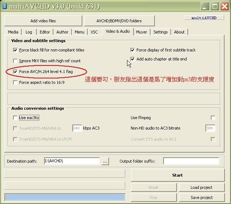Open the Editor tab
Viewport: 231px width, 204px height.
(45, 32)
